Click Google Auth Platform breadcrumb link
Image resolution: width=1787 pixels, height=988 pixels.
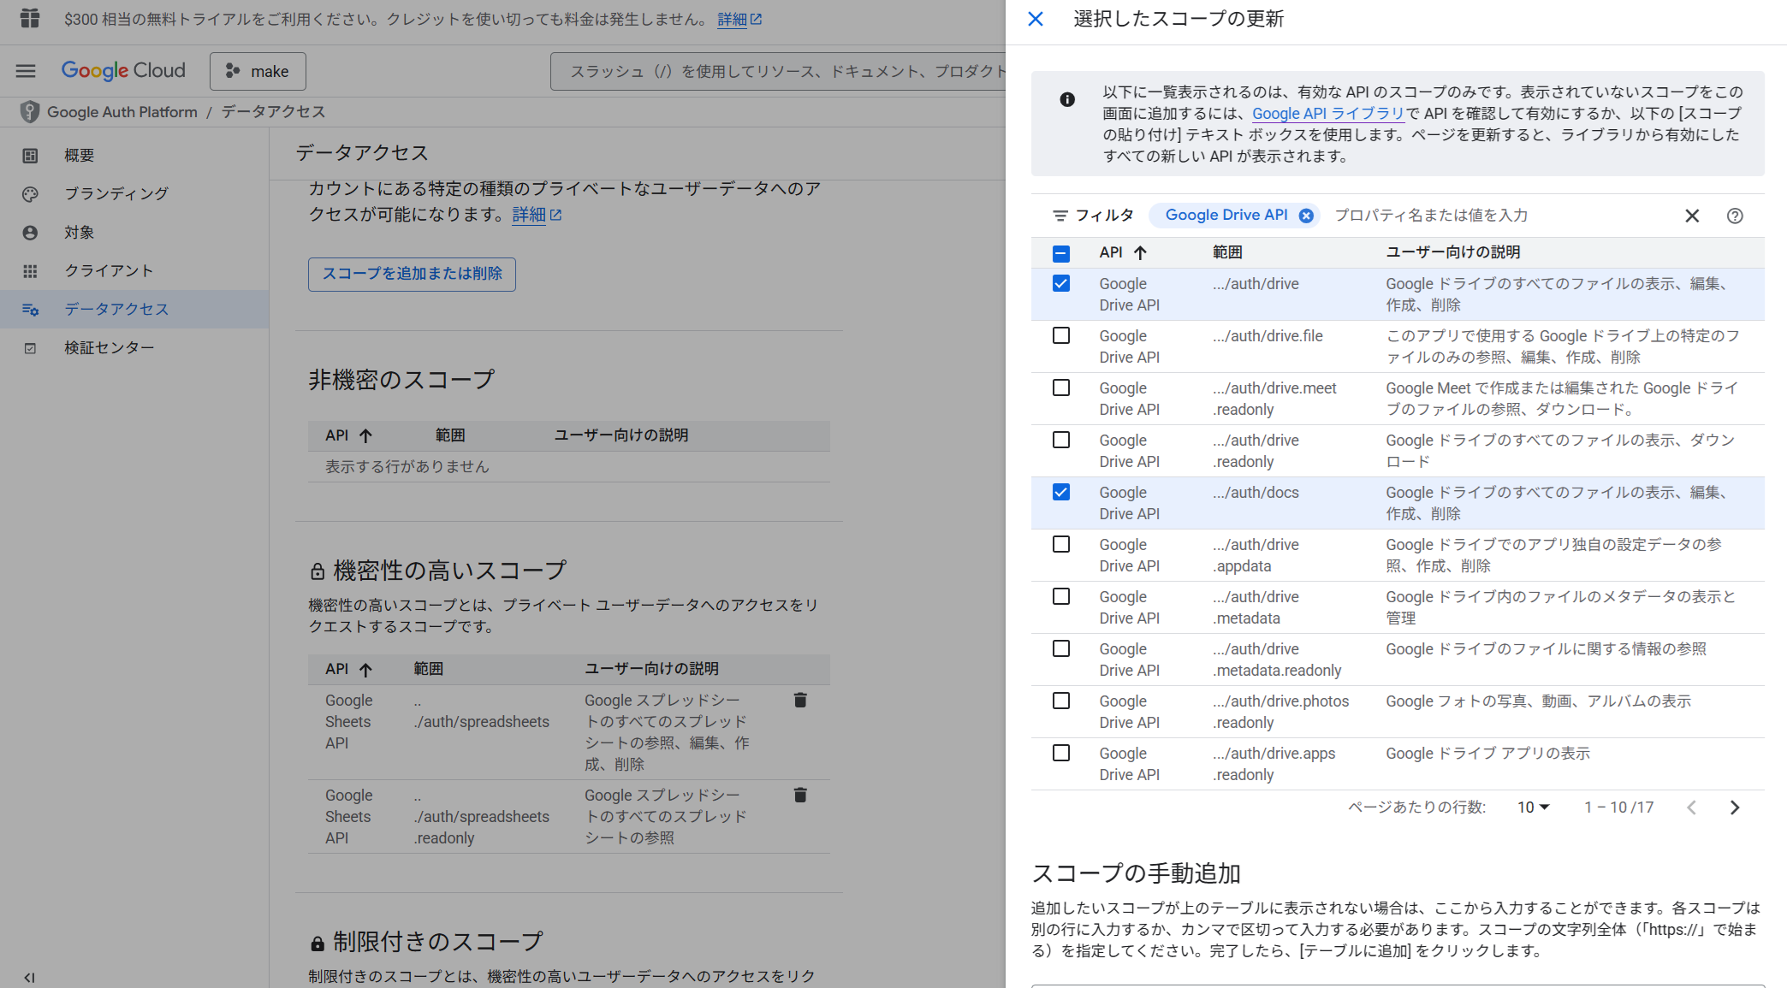[122, 112]
